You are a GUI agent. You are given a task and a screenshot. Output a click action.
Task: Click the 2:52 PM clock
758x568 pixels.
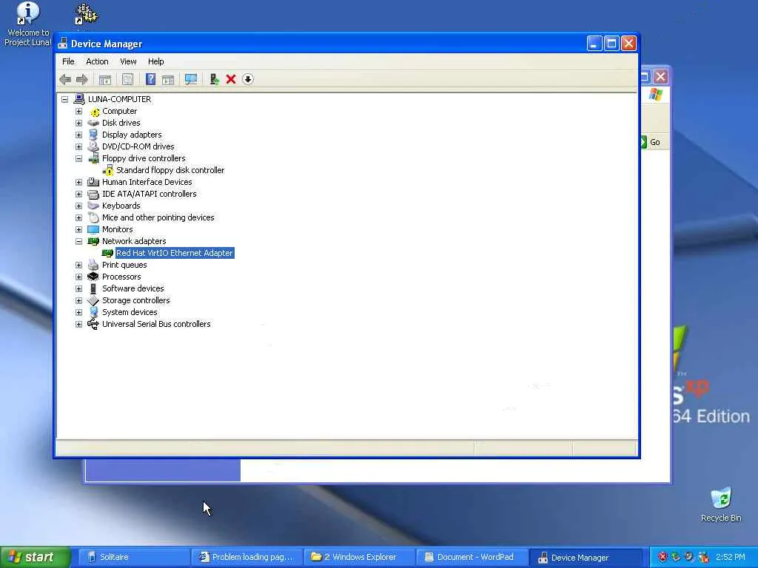pyautogui.click(x=731, y=557)
